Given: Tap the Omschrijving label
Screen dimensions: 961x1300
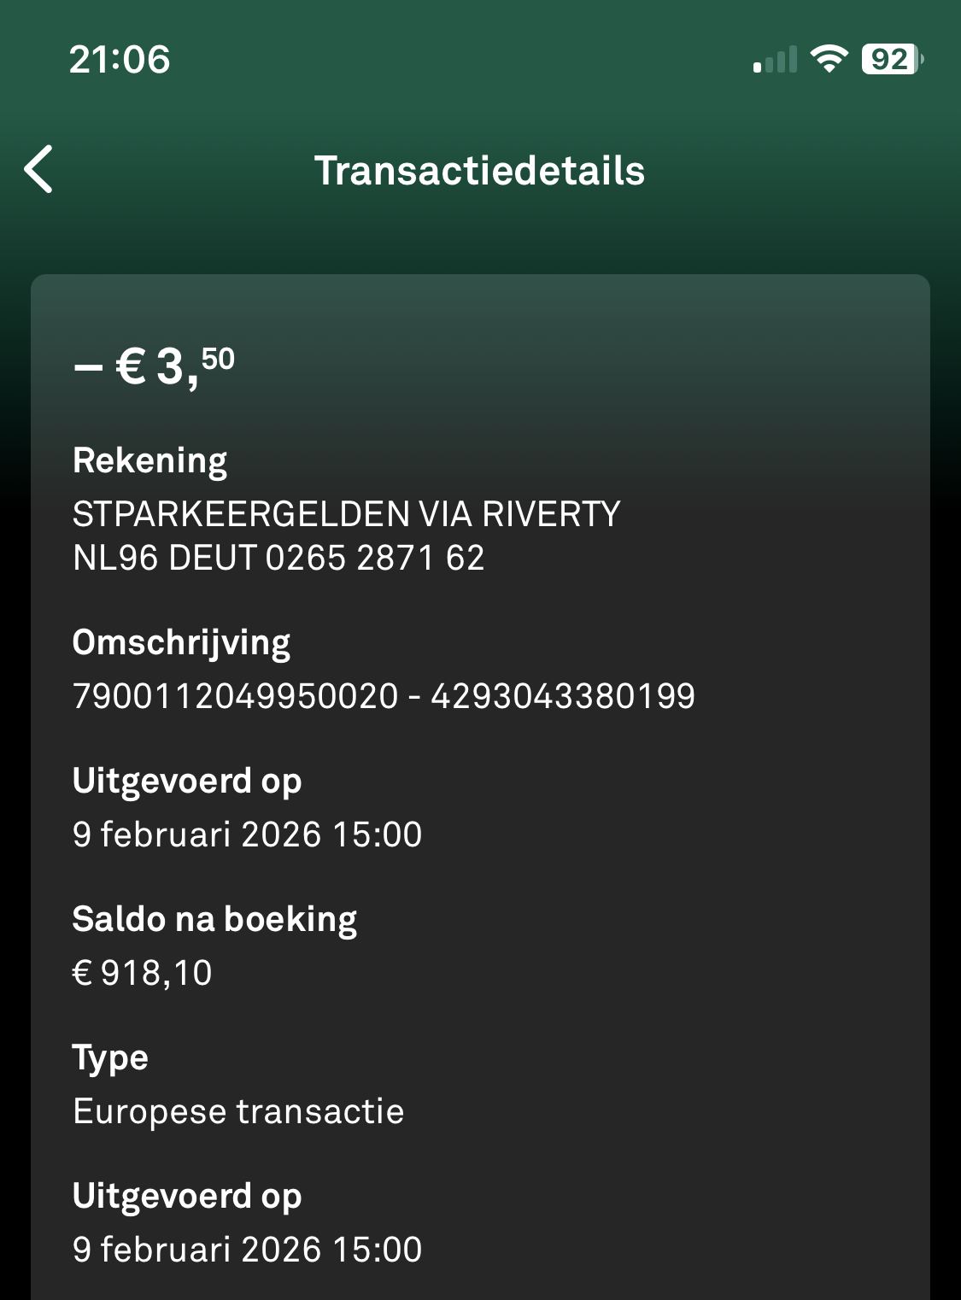Looking at the screenshot, I should [x=181, y=643].
